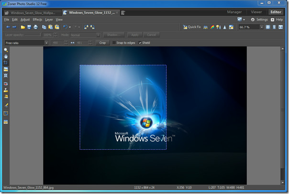Uncheck the Shield checkbox

[x=140, y=43]
